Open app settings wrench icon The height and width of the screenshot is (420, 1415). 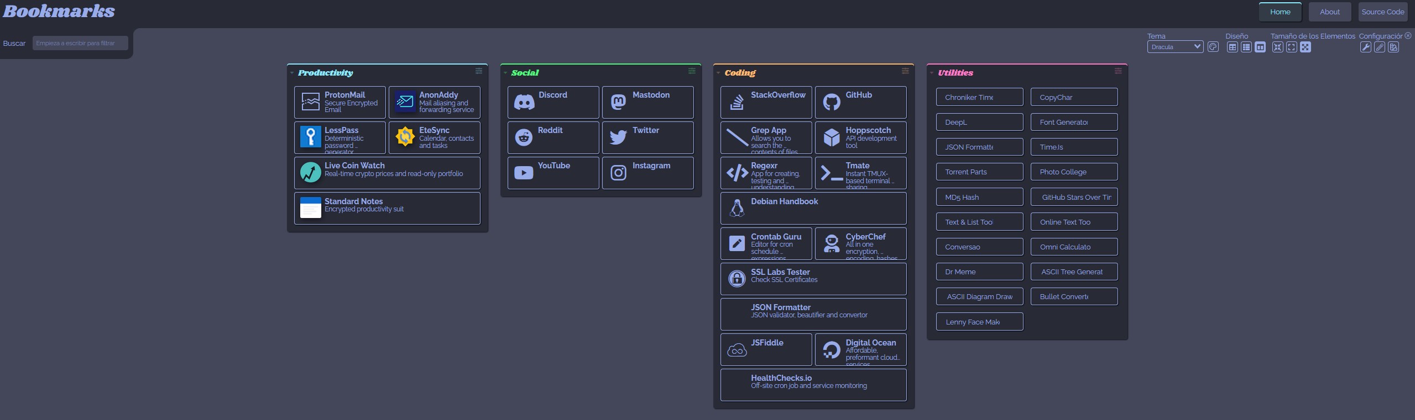[1366, 47]
